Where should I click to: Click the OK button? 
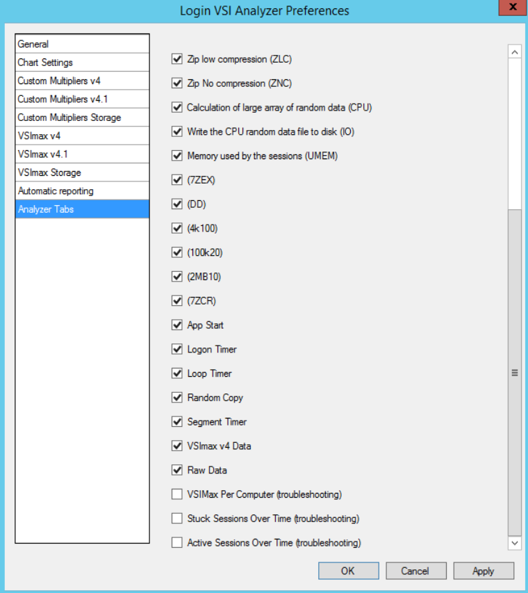pos(349,571)
